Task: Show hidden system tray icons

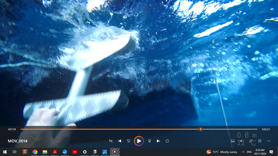Action: click(243, 152)
